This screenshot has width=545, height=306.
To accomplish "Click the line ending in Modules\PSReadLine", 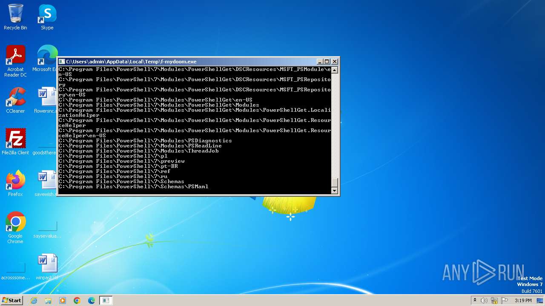I will pos(140,146).
